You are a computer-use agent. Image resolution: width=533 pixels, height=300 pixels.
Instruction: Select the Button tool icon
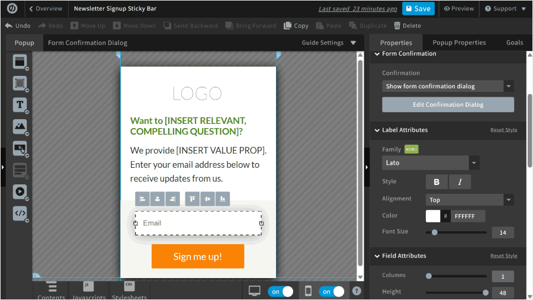[x=20, y=148]
